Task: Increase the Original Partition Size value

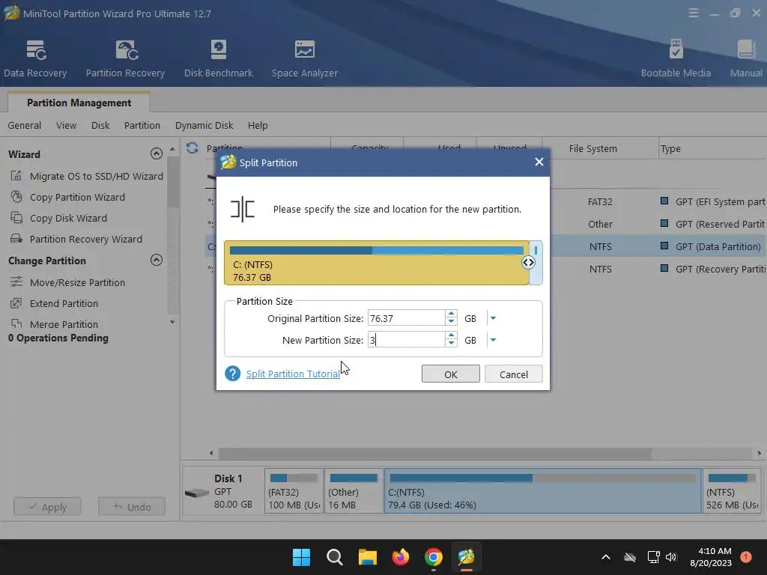Action: click(451, 314)
